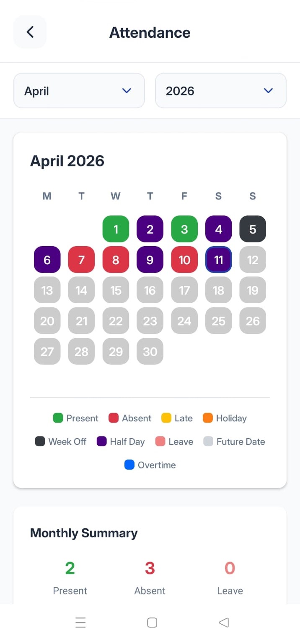The image size is (300, 641).
Task: Tap the blue Overtime legend swatch
Action: click(129, 465)
